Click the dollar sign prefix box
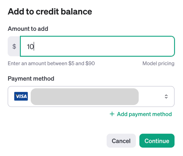Screen dimensions: 183x156 (x=14, y=47)
